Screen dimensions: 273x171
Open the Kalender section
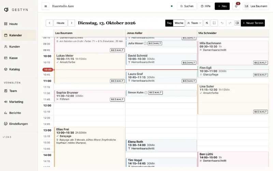click(19, 35)
